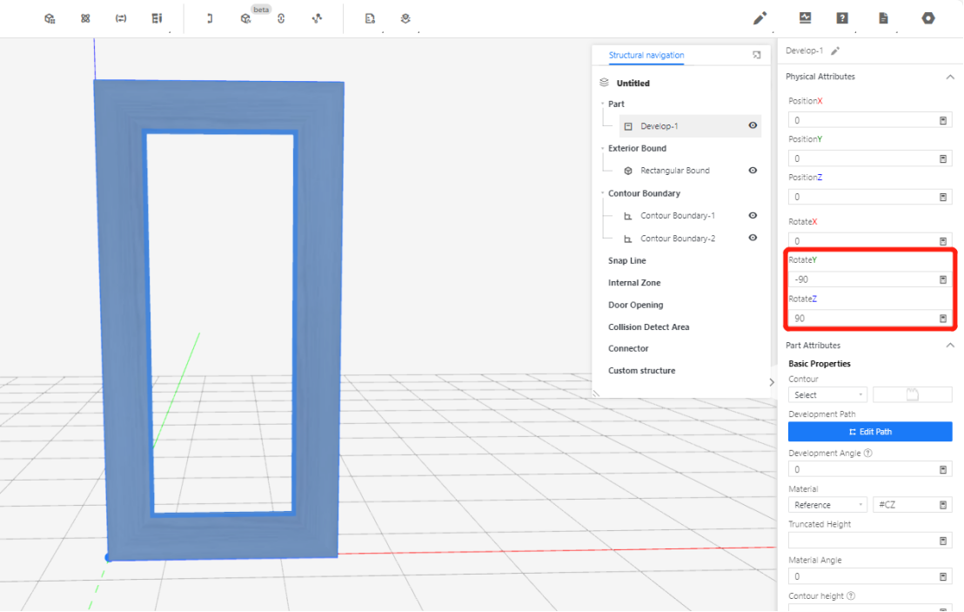Open the Contour Select dropdown

[x=827, y=395]
